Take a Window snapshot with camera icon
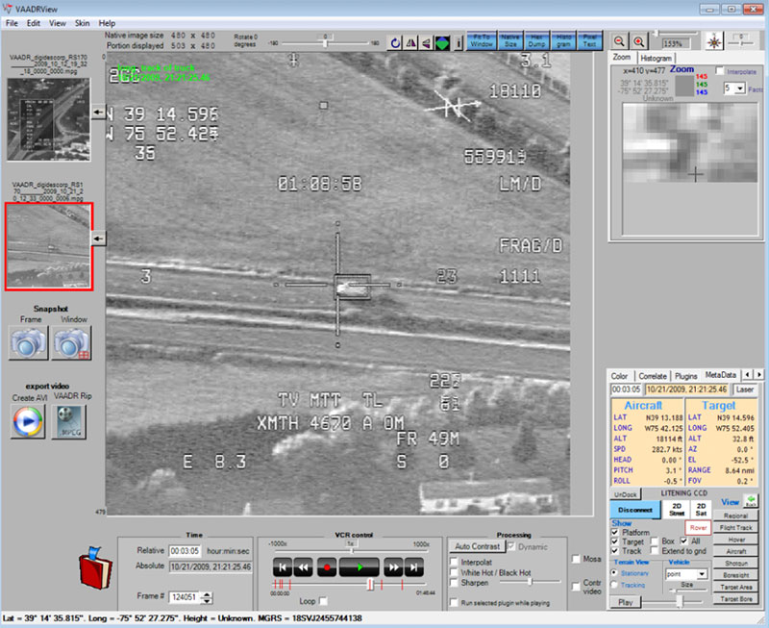 point(72,342)
